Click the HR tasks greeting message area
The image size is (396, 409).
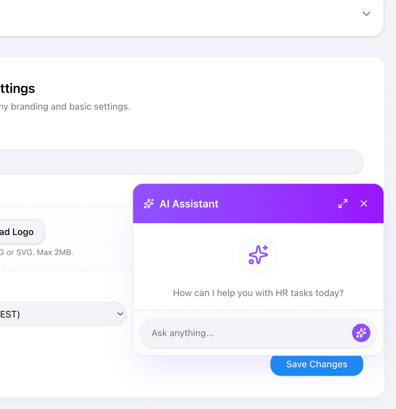click(x=258, y=293)
